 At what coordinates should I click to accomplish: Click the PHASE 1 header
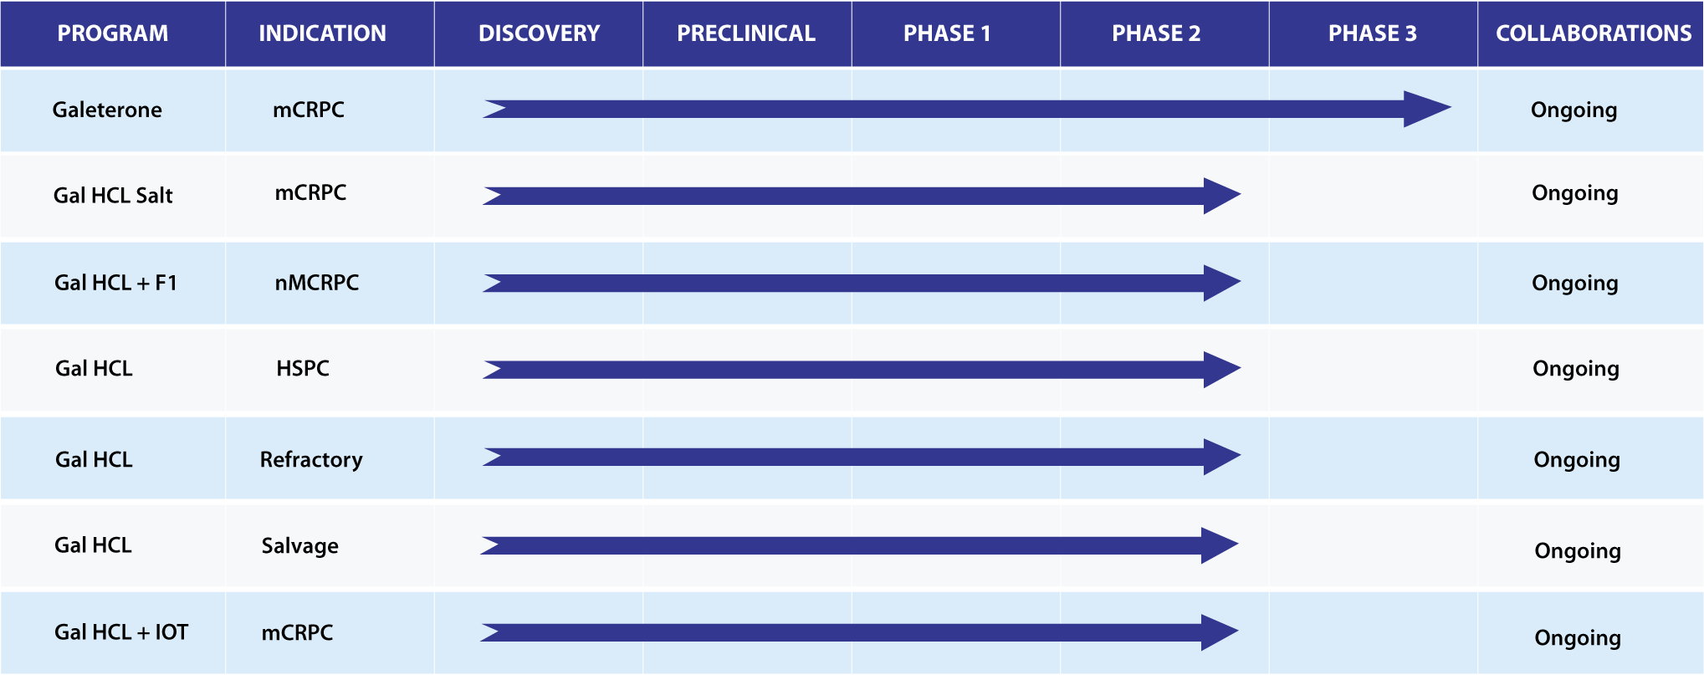(947, 33)
